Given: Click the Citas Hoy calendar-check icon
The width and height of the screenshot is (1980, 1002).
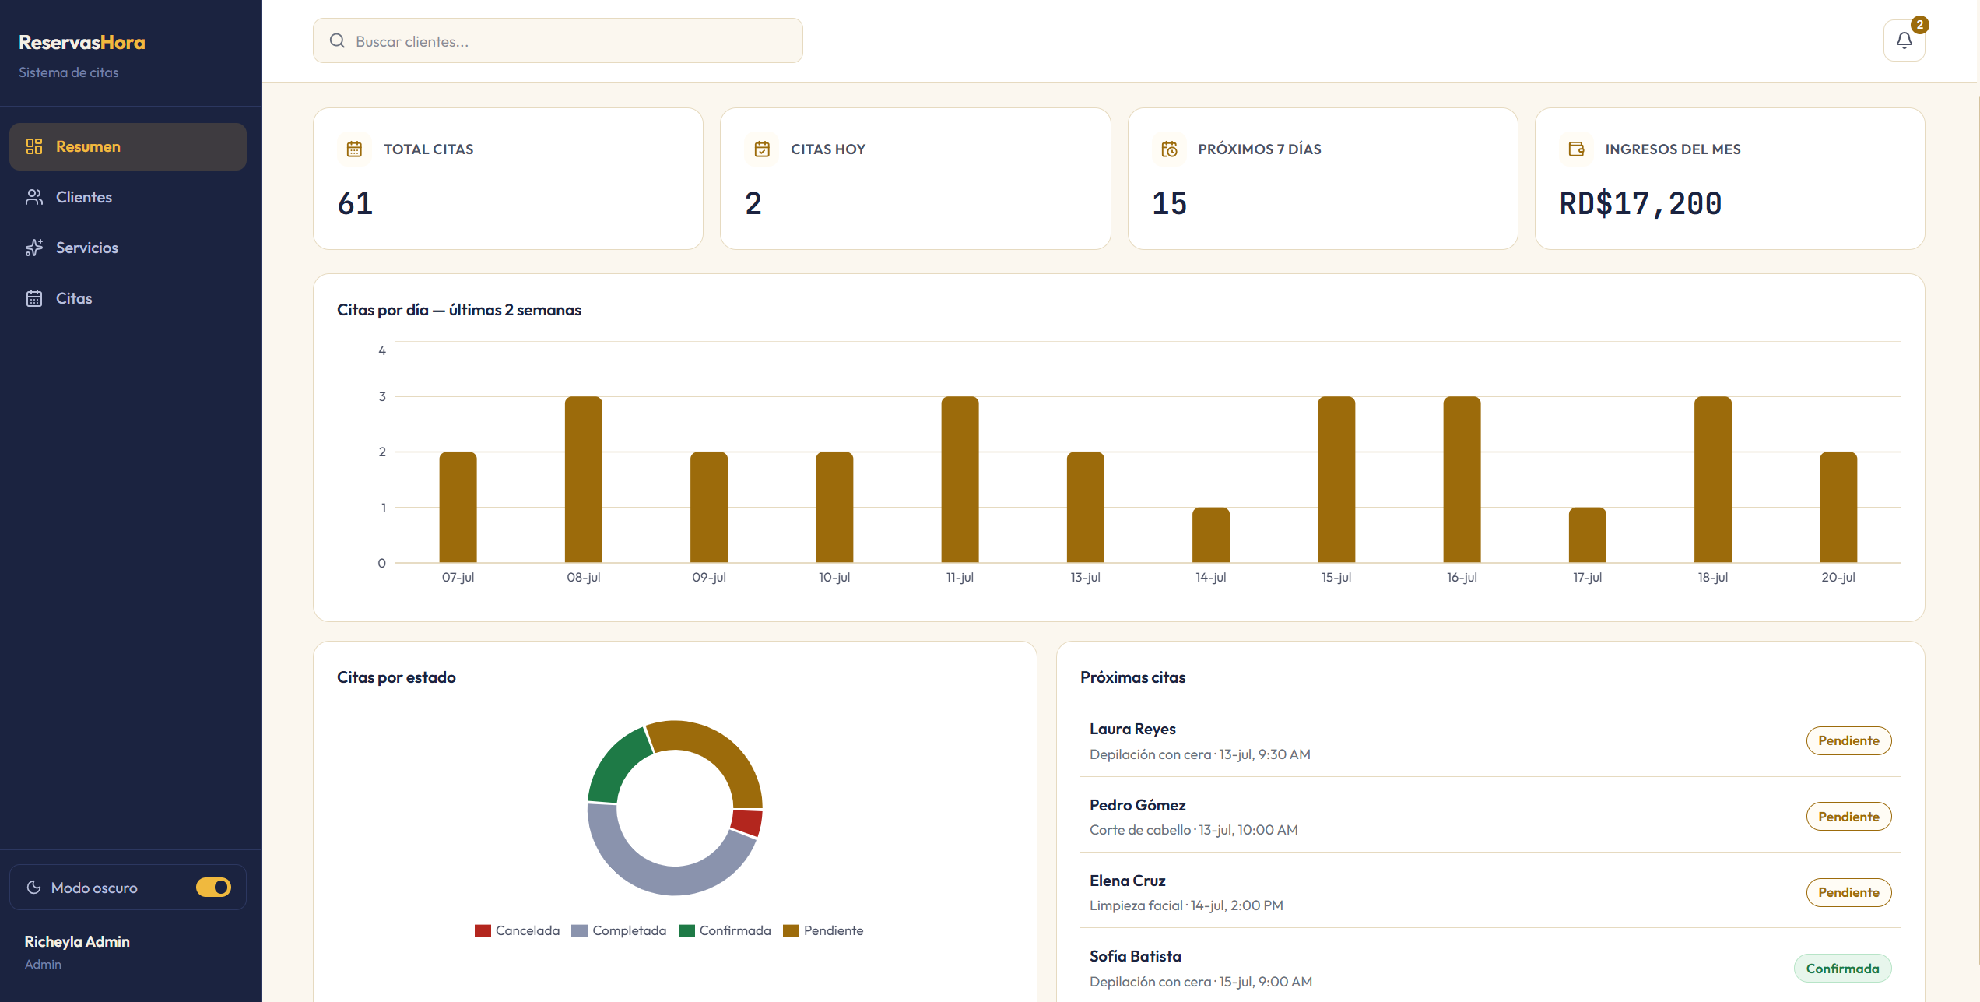Looking at the screenshot, I should tap(762, 149).
